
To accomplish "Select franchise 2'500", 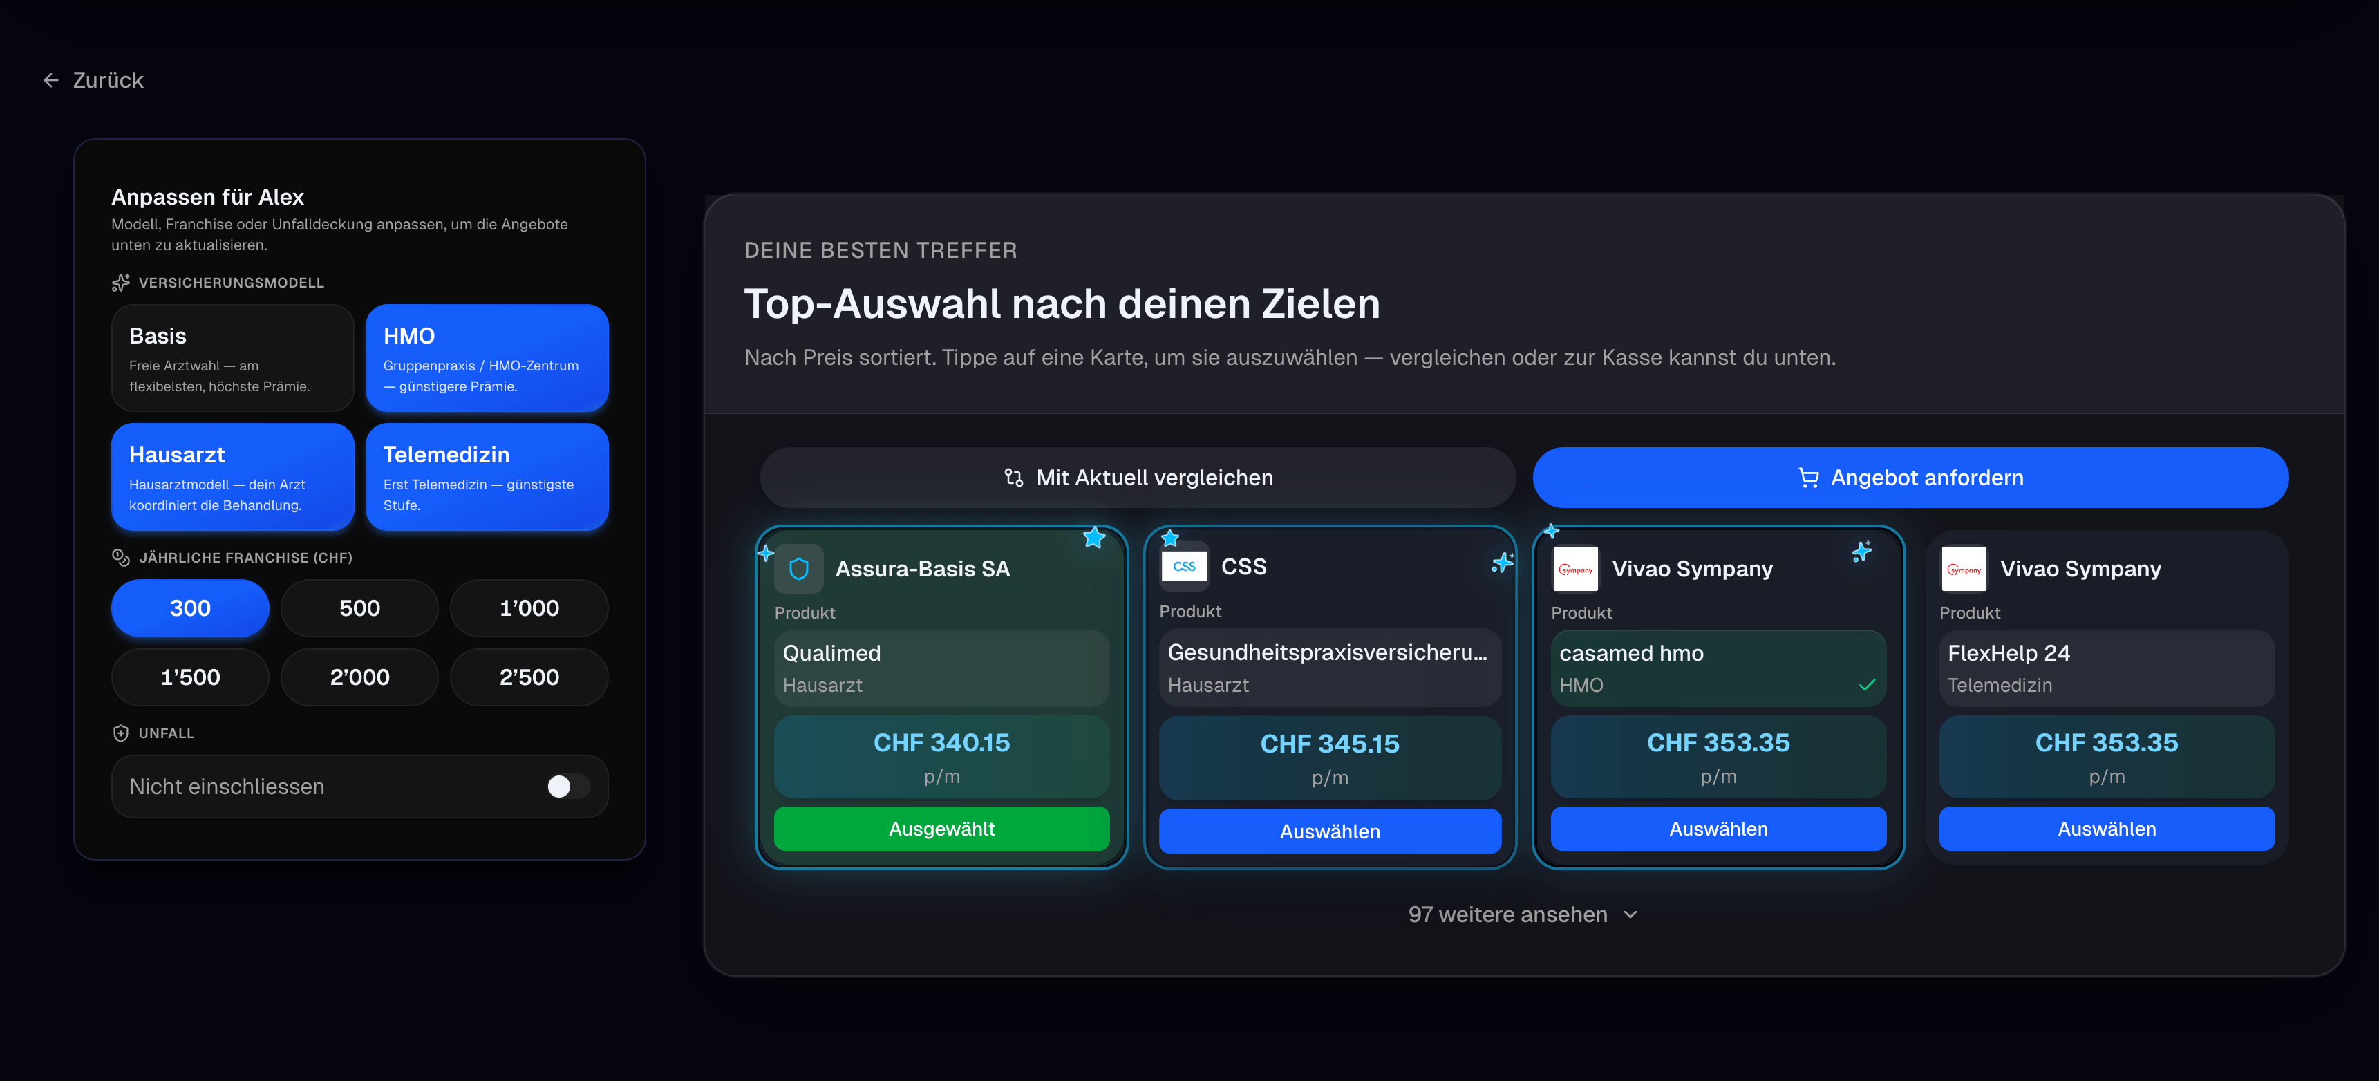I will tap(529, 677).
